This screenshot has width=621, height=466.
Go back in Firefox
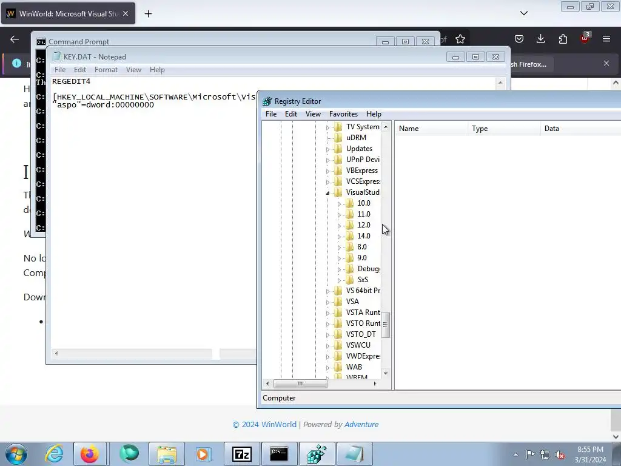[x=15, y=39]
